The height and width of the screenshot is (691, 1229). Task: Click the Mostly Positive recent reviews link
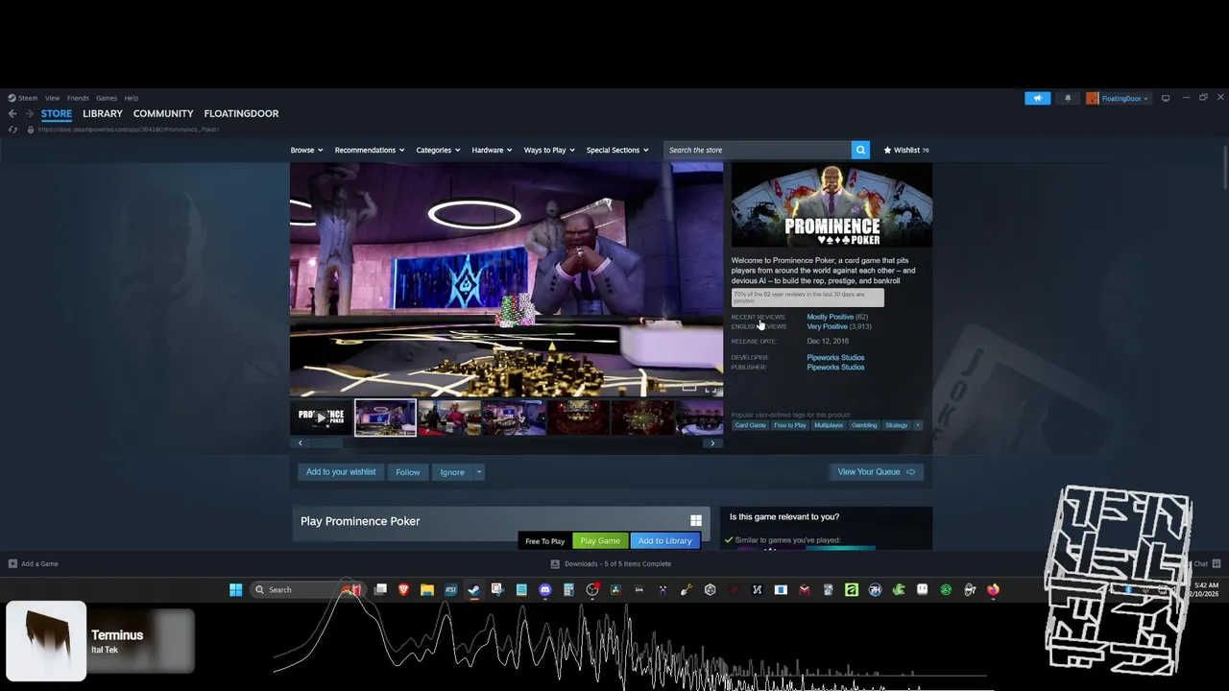coord(830,317)
